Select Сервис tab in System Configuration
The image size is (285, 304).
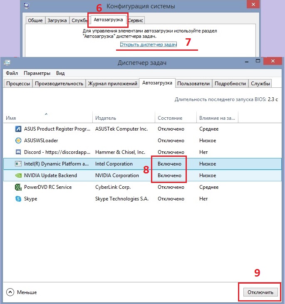point(136,20)
